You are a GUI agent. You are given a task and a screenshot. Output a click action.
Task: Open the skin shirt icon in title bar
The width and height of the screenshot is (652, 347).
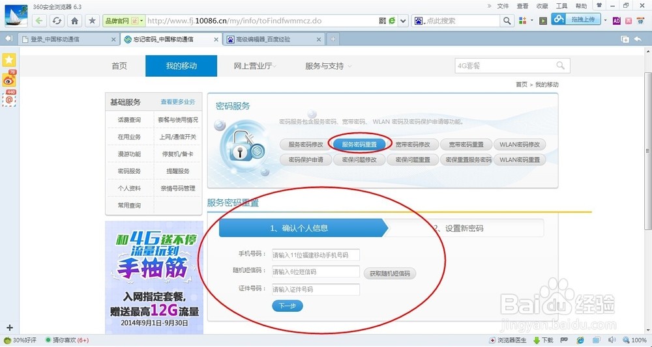pyautogui.click(x=599, y=5)
